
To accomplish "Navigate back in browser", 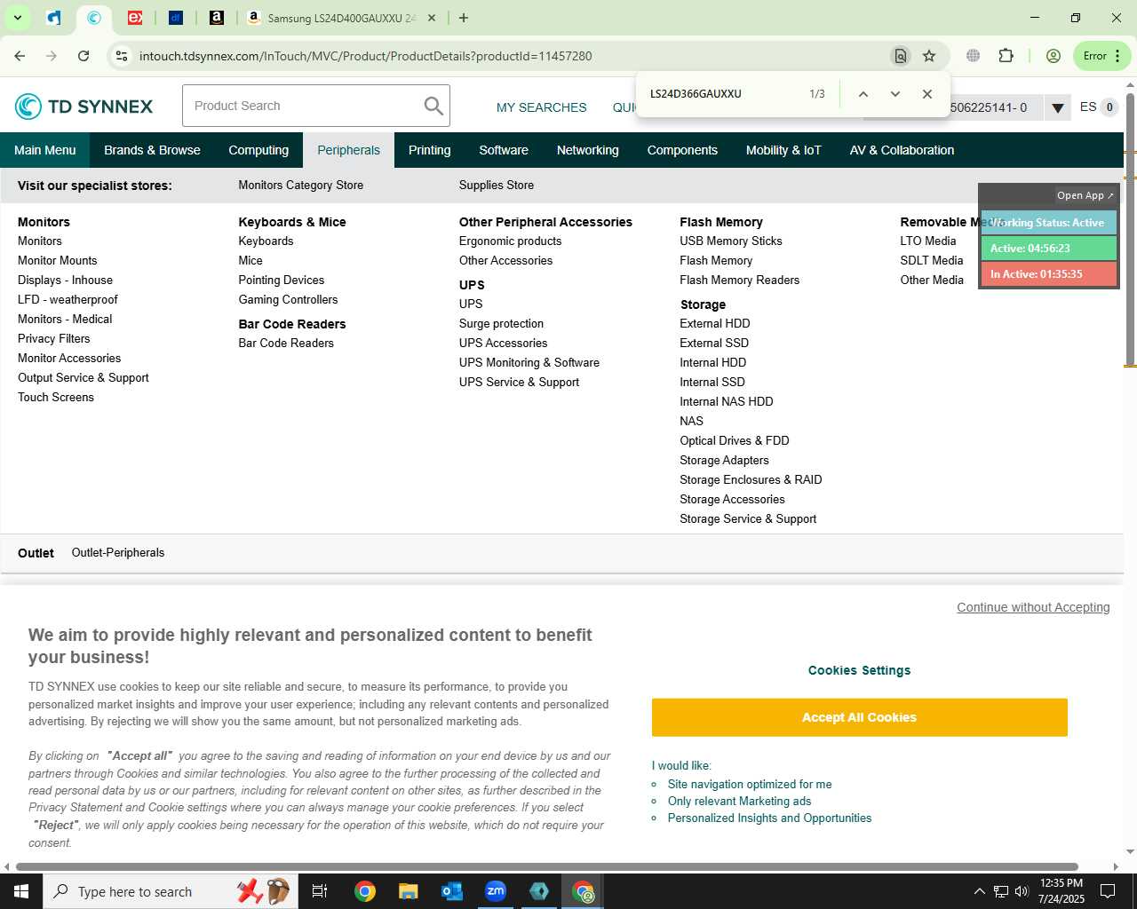I will pyautogui.click(x=20, y=56).
